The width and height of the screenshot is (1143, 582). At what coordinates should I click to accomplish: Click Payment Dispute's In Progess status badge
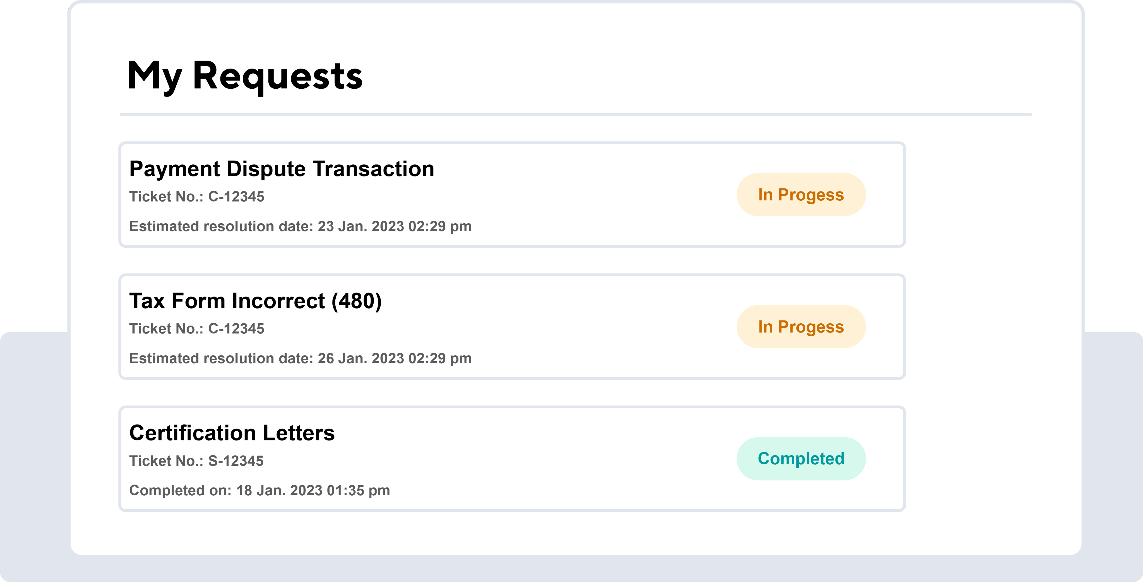[x=800, y=195]
